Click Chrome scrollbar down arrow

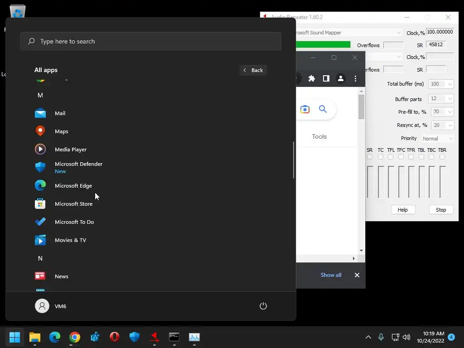pyautogui.click(x=361, y=250)
